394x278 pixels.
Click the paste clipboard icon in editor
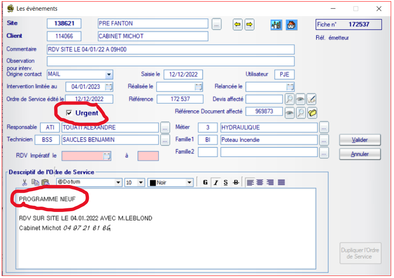[45, 182]
